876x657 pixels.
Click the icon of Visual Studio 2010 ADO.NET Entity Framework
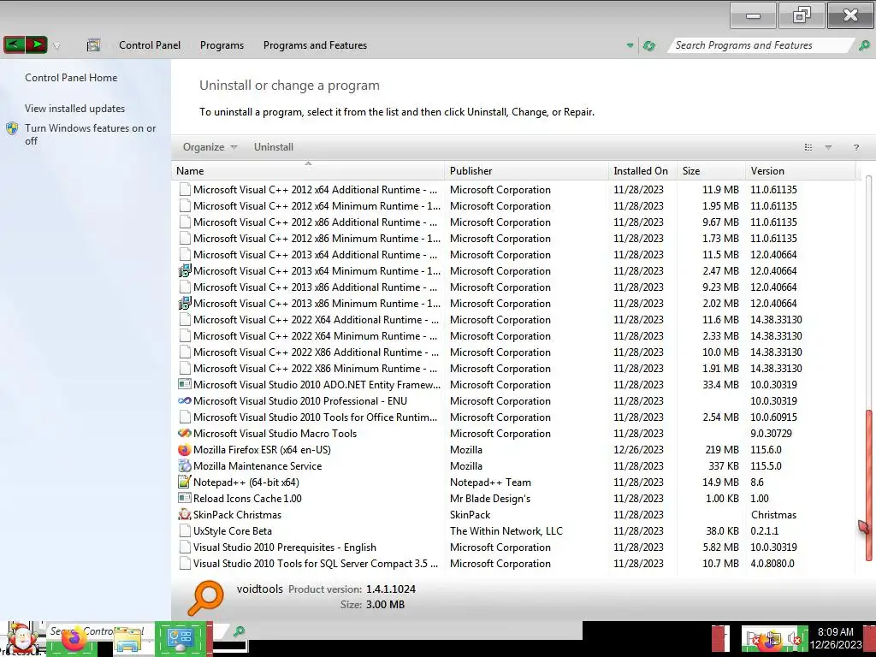click(x=185, y=384)
